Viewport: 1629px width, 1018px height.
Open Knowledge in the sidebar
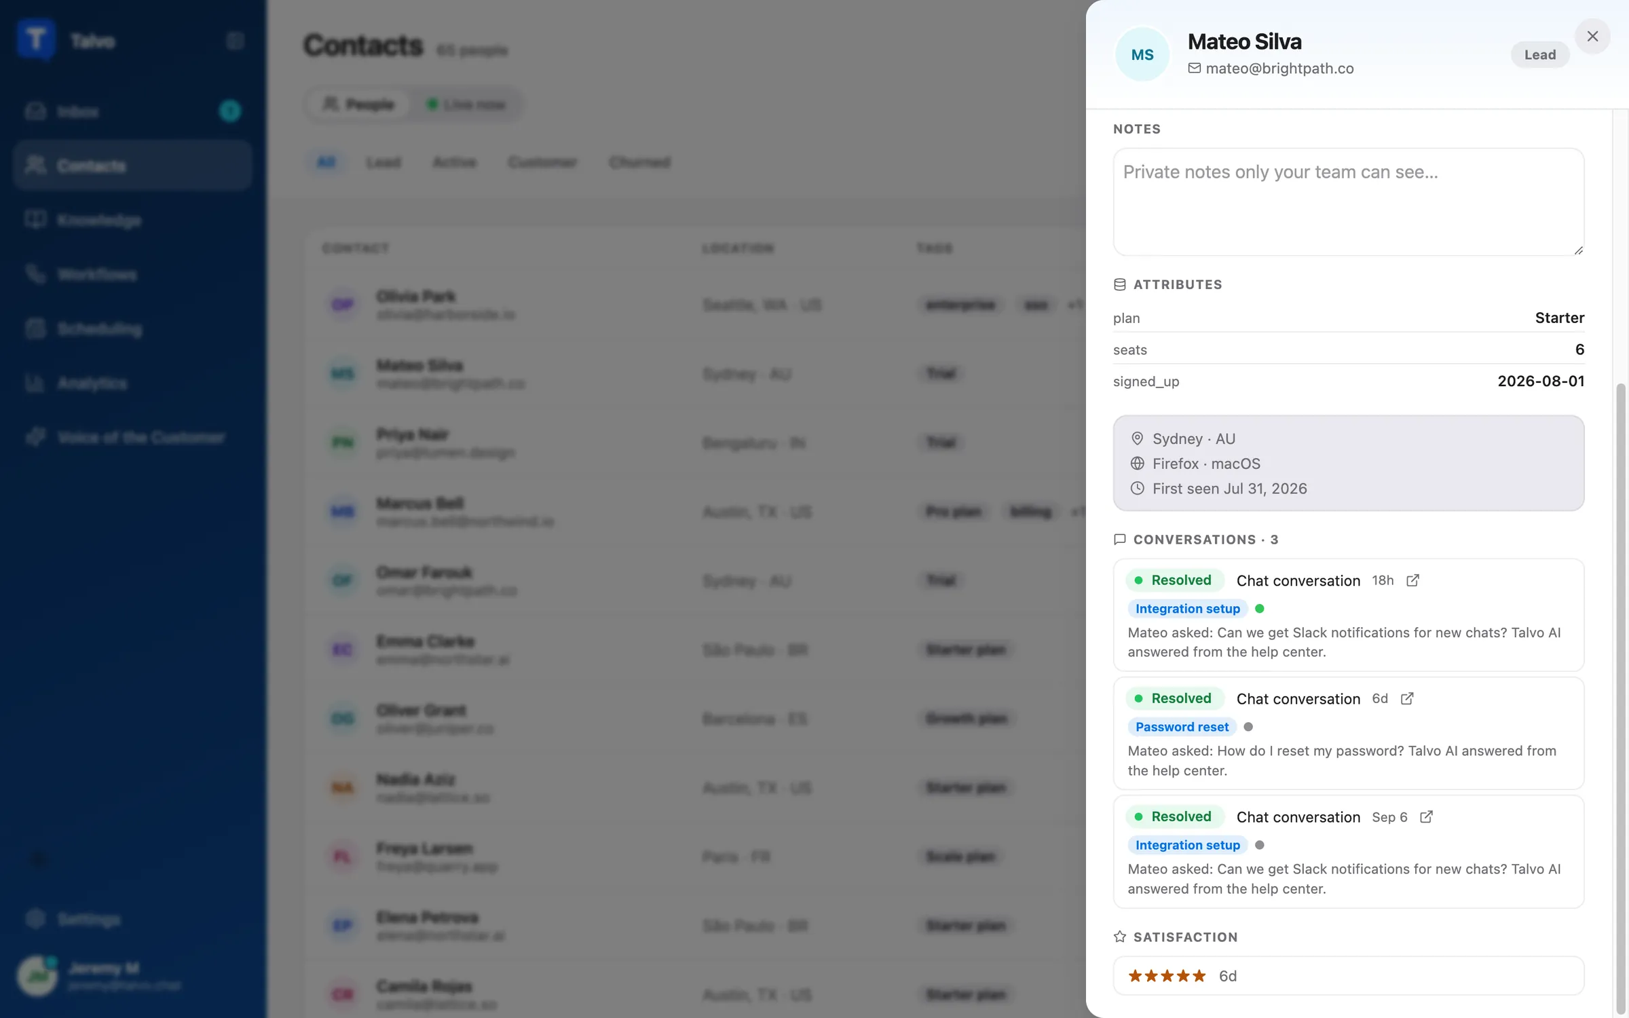(x=132, y=220)
